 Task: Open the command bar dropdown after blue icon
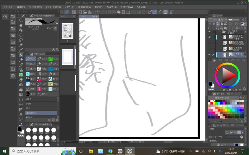[70, 12]
